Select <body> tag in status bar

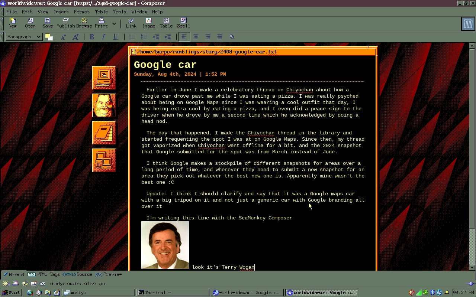coord(57,284)
